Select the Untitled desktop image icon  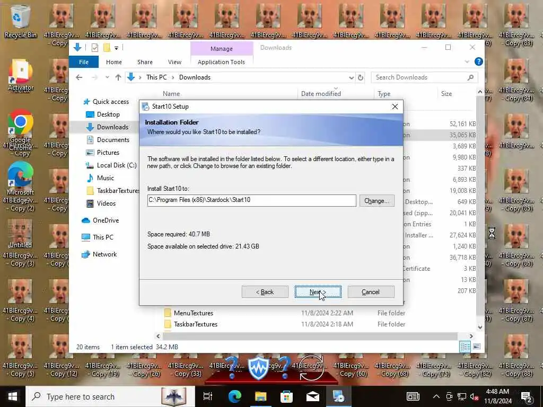pyautogui.click(x=20, y=233)
